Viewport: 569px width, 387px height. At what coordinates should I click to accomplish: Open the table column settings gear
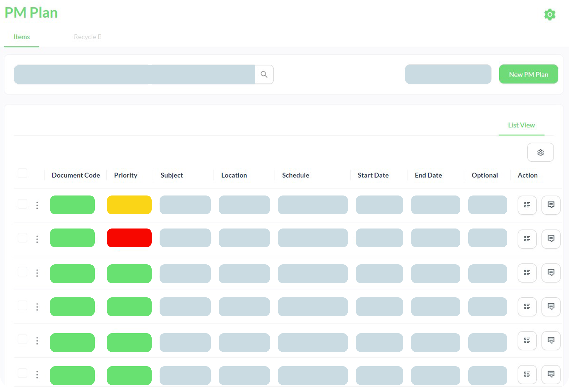(540, 152)
